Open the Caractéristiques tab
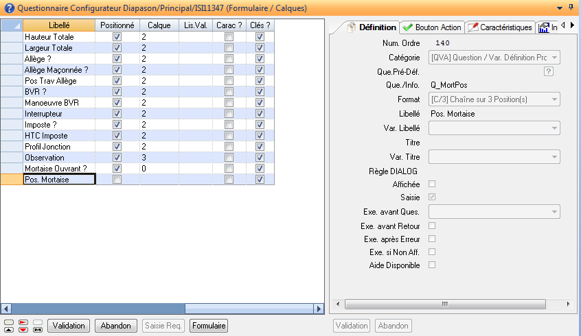Screen dimensions: 581x336 pos(499,27)
